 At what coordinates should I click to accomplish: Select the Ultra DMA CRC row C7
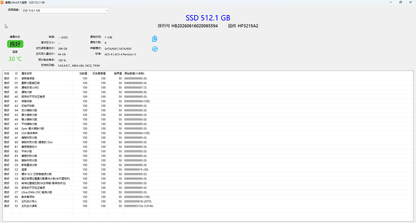click(x=208, y=192)
